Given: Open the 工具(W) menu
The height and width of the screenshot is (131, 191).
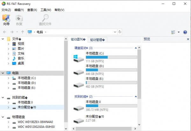Looking at the screenshot, I should pyautogui.click(x=46, y=10).
